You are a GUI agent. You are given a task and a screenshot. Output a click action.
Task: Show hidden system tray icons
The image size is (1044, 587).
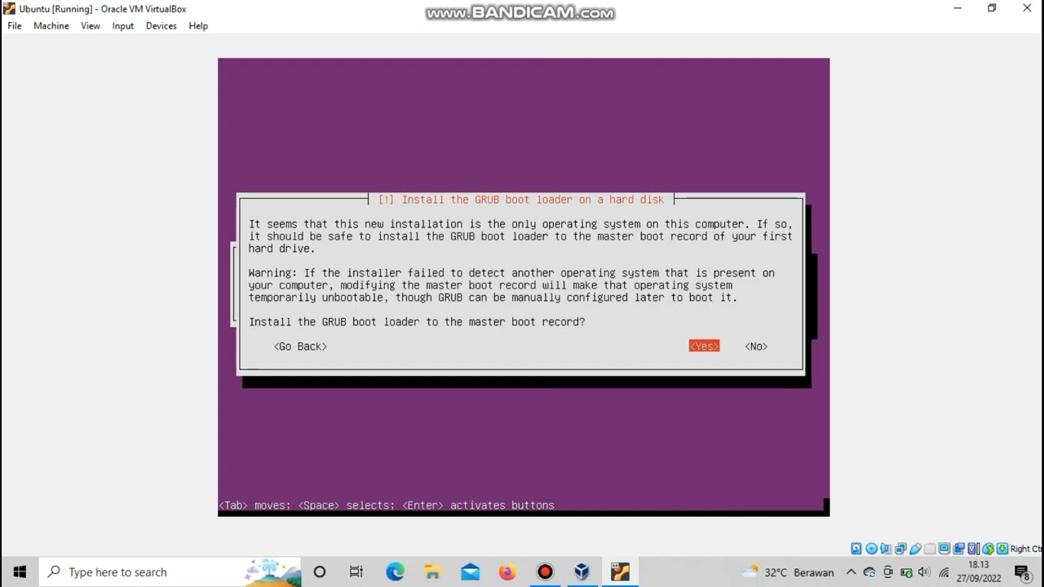pyautogui.click(x=852, y=572)
